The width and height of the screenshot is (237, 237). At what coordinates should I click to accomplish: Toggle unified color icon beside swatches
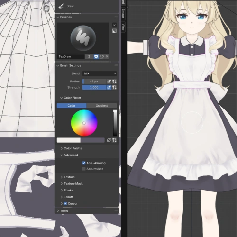(114, 140)
